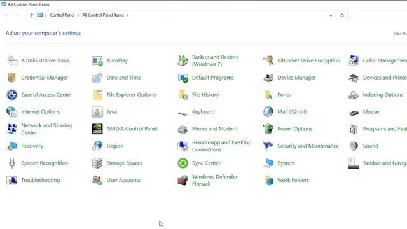
Task: Open the Java icon
Action: click(97, 112)
